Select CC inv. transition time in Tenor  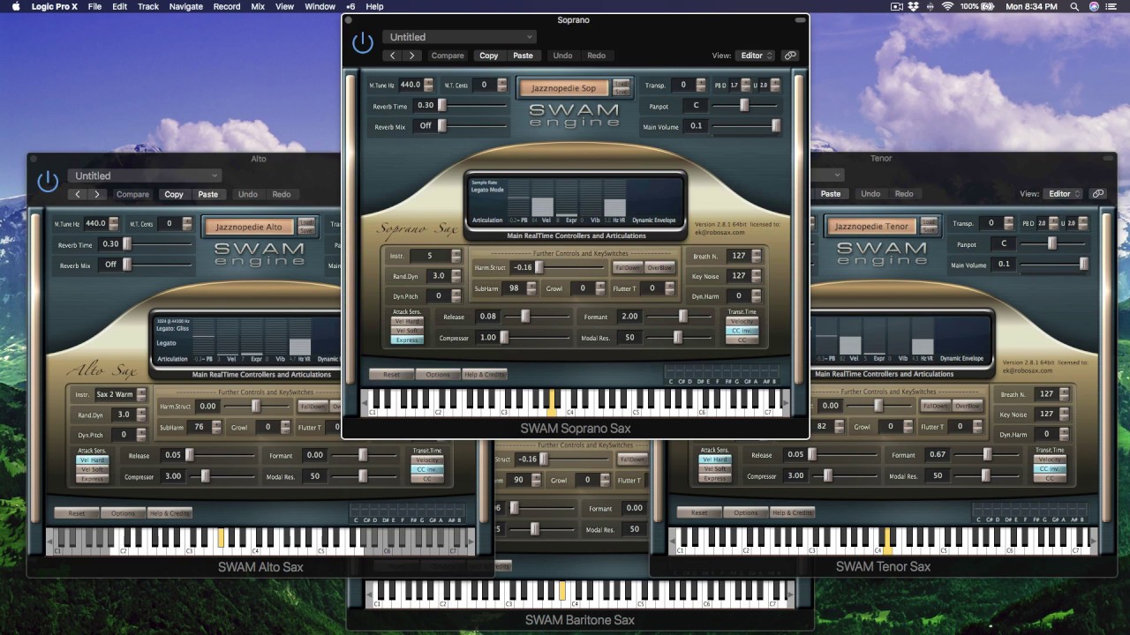pyautogui.click(x=1050, y=469)
